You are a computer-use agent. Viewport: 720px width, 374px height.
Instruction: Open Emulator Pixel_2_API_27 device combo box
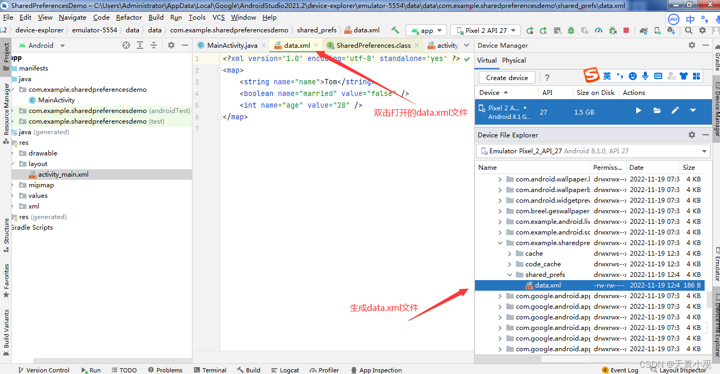[593, 151]
